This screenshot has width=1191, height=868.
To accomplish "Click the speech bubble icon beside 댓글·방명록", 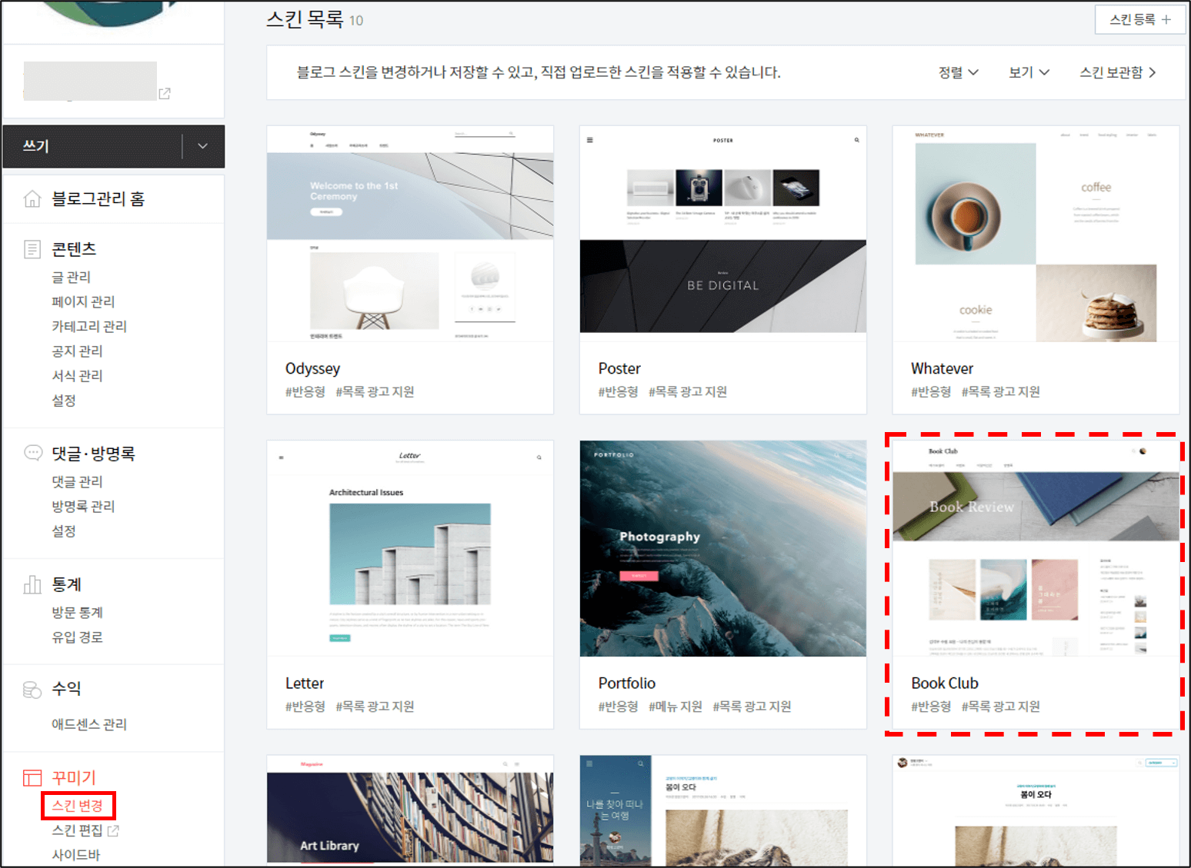I will tap(32, 453).
